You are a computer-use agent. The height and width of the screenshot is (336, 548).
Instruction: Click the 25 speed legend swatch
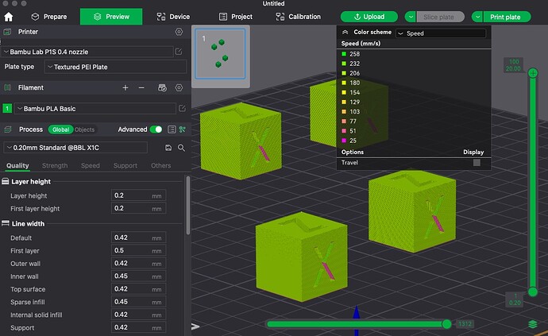click(x=344, y=141)
